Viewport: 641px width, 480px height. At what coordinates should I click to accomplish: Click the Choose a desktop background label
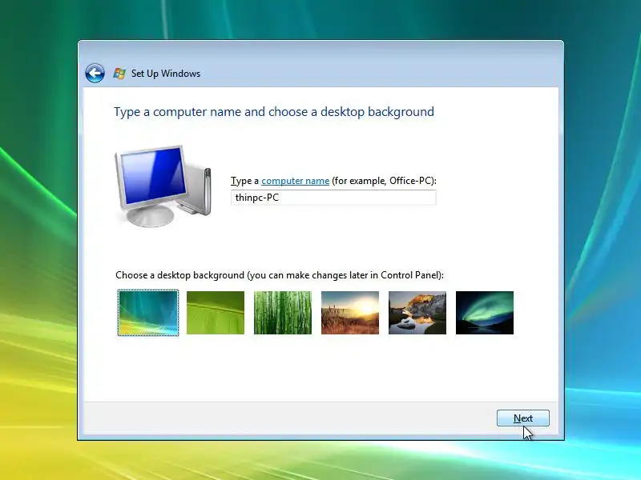point(279,275)
